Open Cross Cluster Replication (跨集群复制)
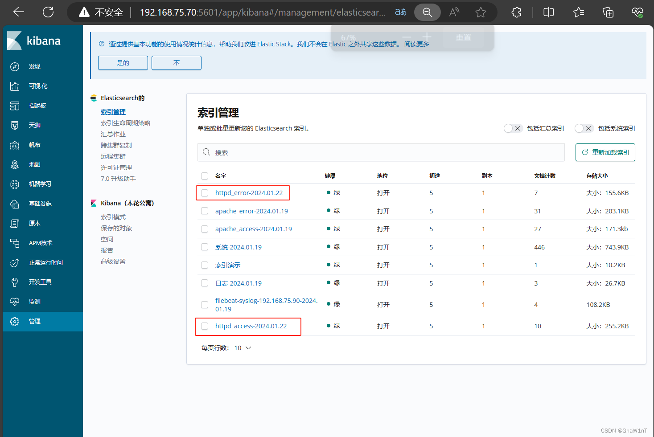Screen dimensions: 654x437 click(116, 145)
